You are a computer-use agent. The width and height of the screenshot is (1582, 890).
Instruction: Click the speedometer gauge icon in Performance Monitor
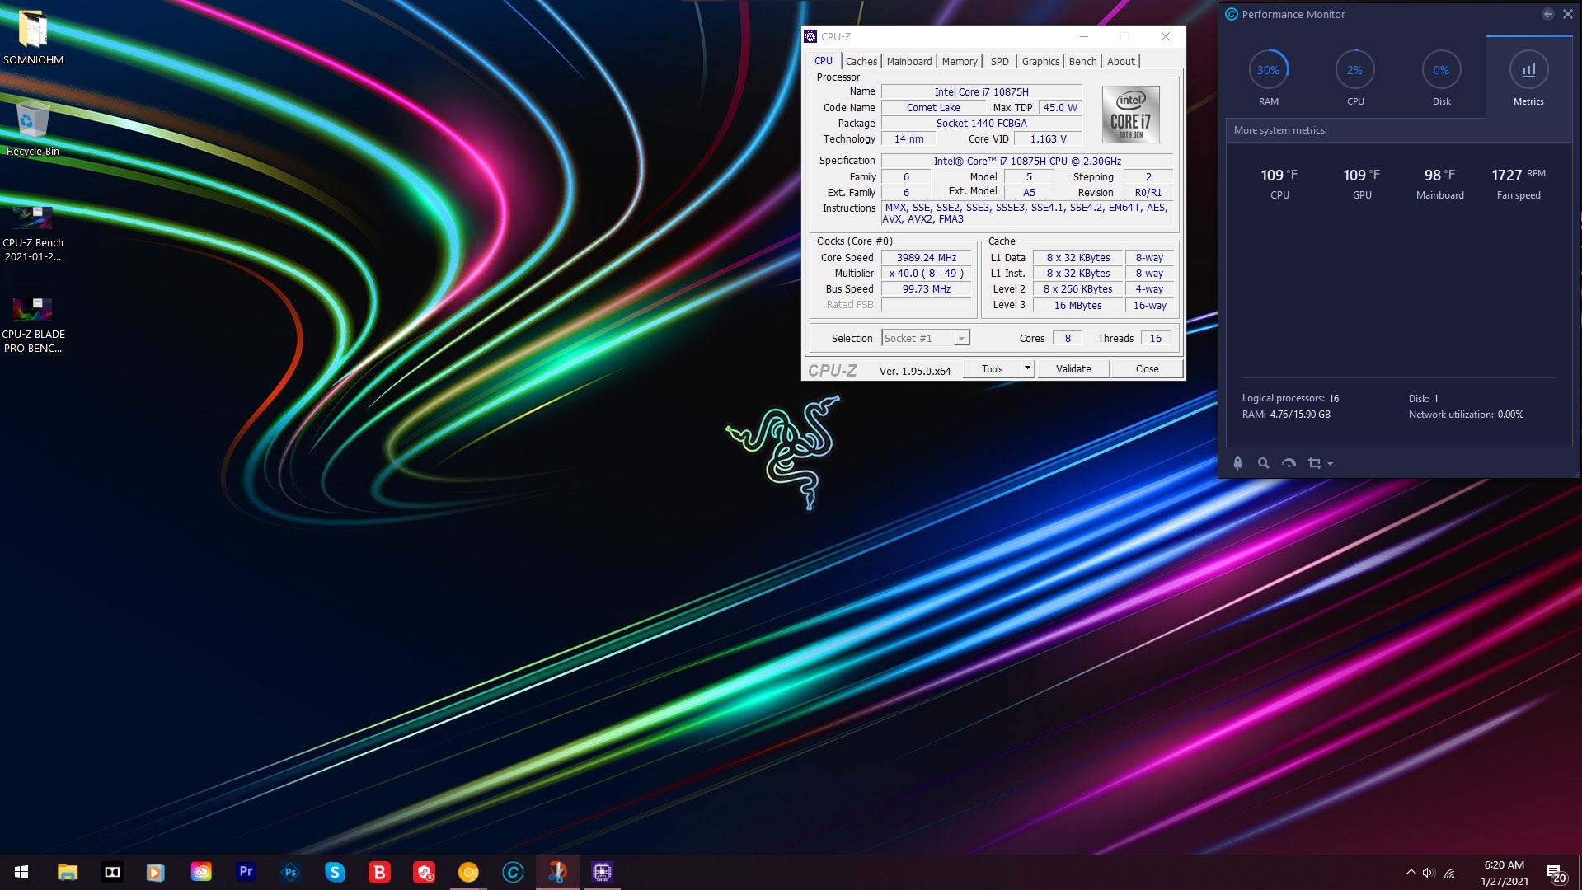pos(1289,463)
